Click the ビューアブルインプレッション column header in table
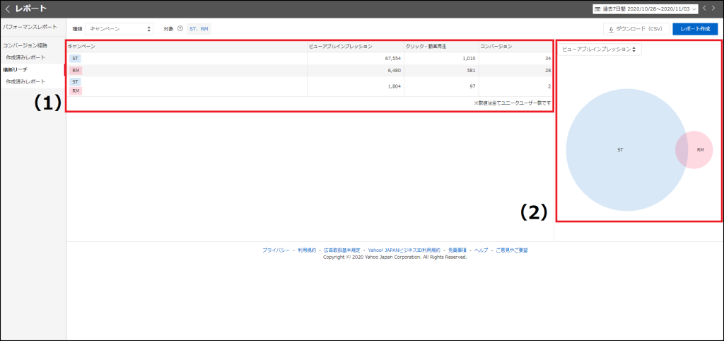The width and height of the screenshot is (724, 341). (341, 47)
